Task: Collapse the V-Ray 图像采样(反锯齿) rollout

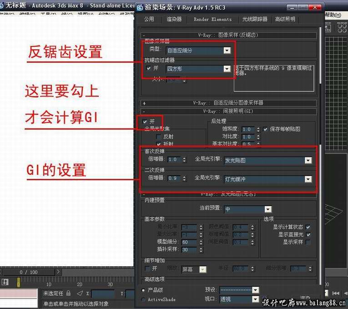Action: pos(228,35)
